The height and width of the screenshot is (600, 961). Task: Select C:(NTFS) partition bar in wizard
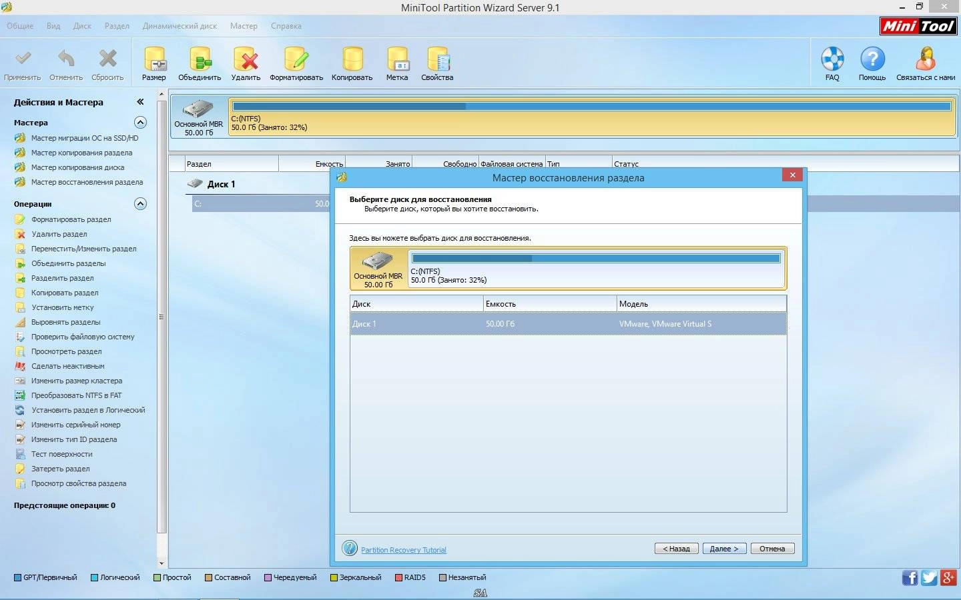[596, 268]
